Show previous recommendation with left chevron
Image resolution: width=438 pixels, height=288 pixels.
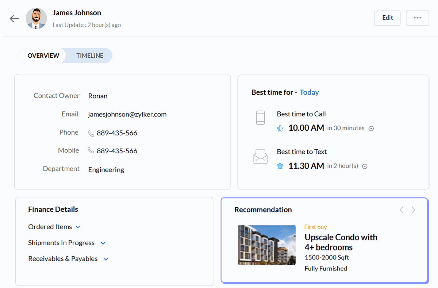[401, 210]
